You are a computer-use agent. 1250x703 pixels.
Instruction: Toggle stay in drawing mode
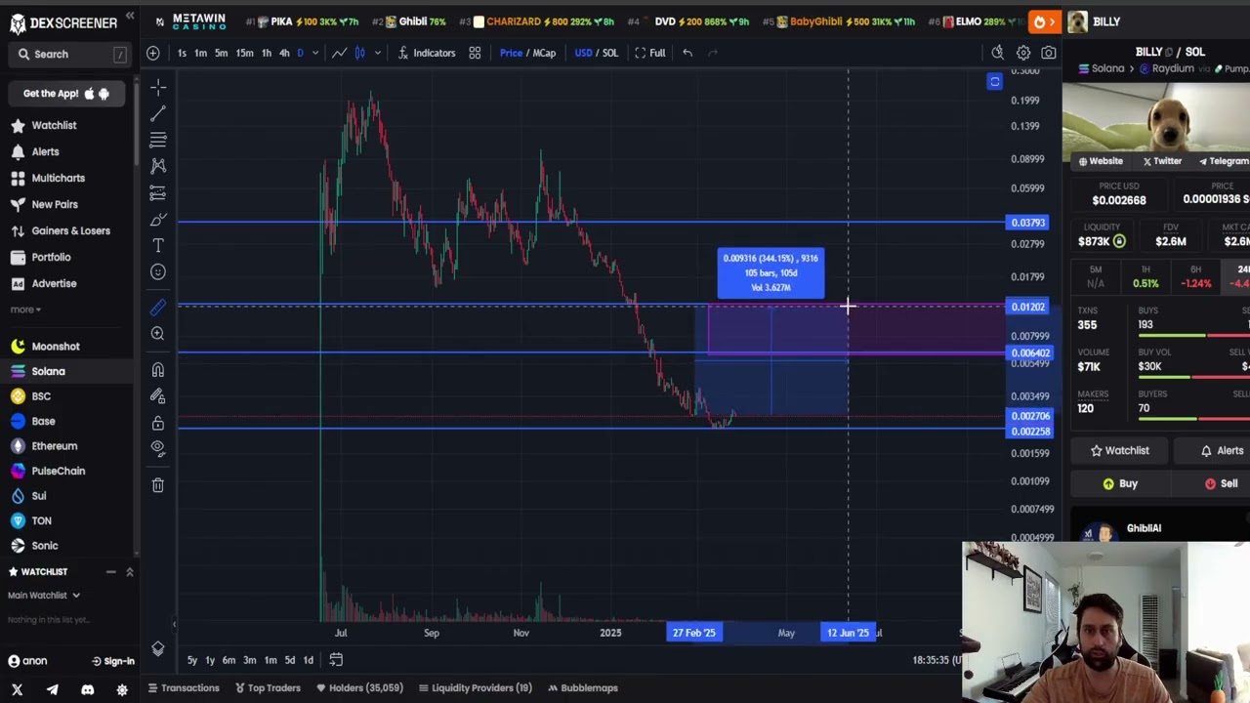tap(158, 395)
